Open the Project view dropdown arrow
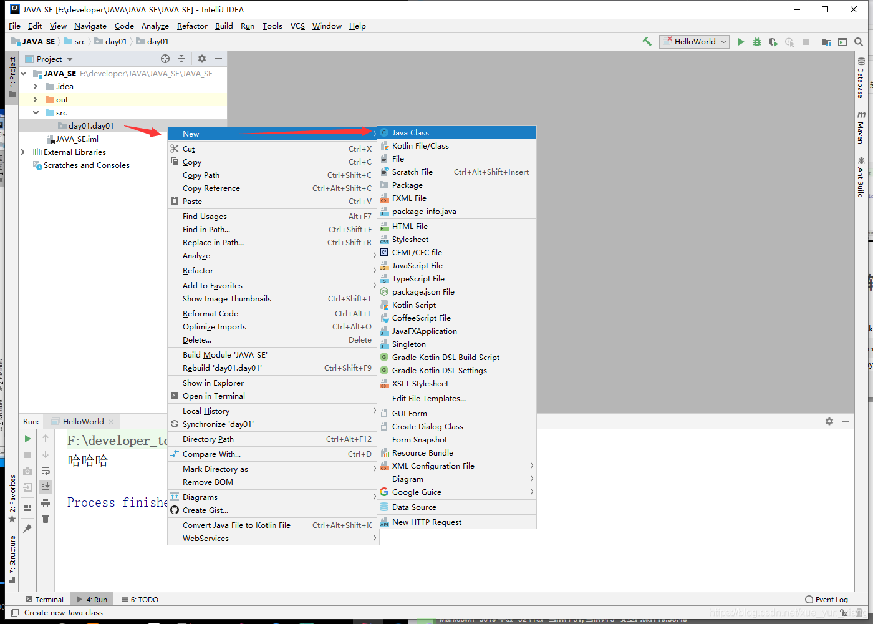The height and width of the screenshot is (624, 873). click(x=70, y=59)
